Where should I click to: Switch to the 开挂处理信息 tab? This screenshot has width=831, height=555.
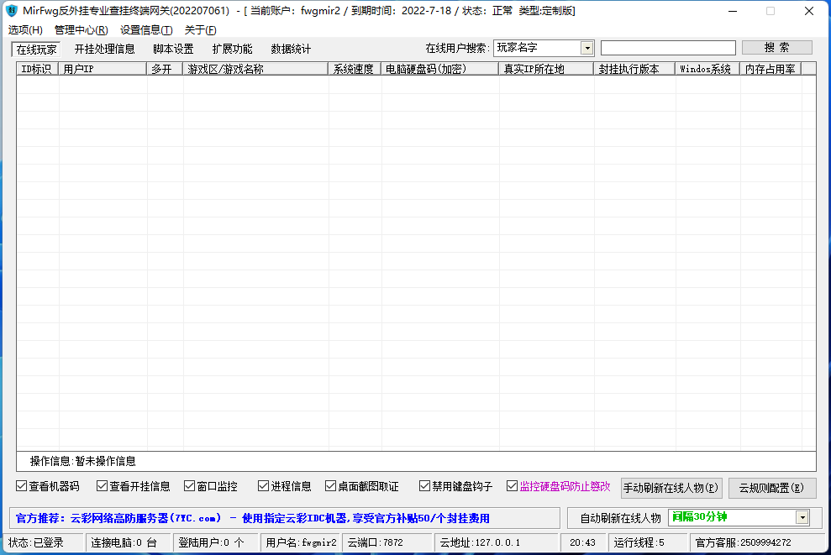(104, 50)
